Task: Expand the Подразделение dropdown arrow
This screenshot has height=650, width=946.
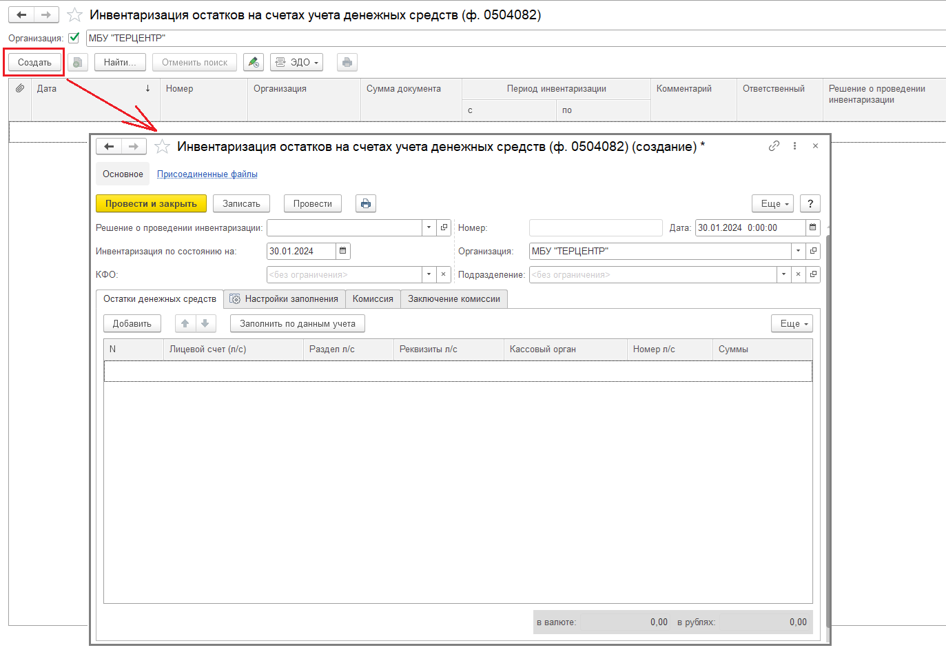Action: tap(783, 274)
